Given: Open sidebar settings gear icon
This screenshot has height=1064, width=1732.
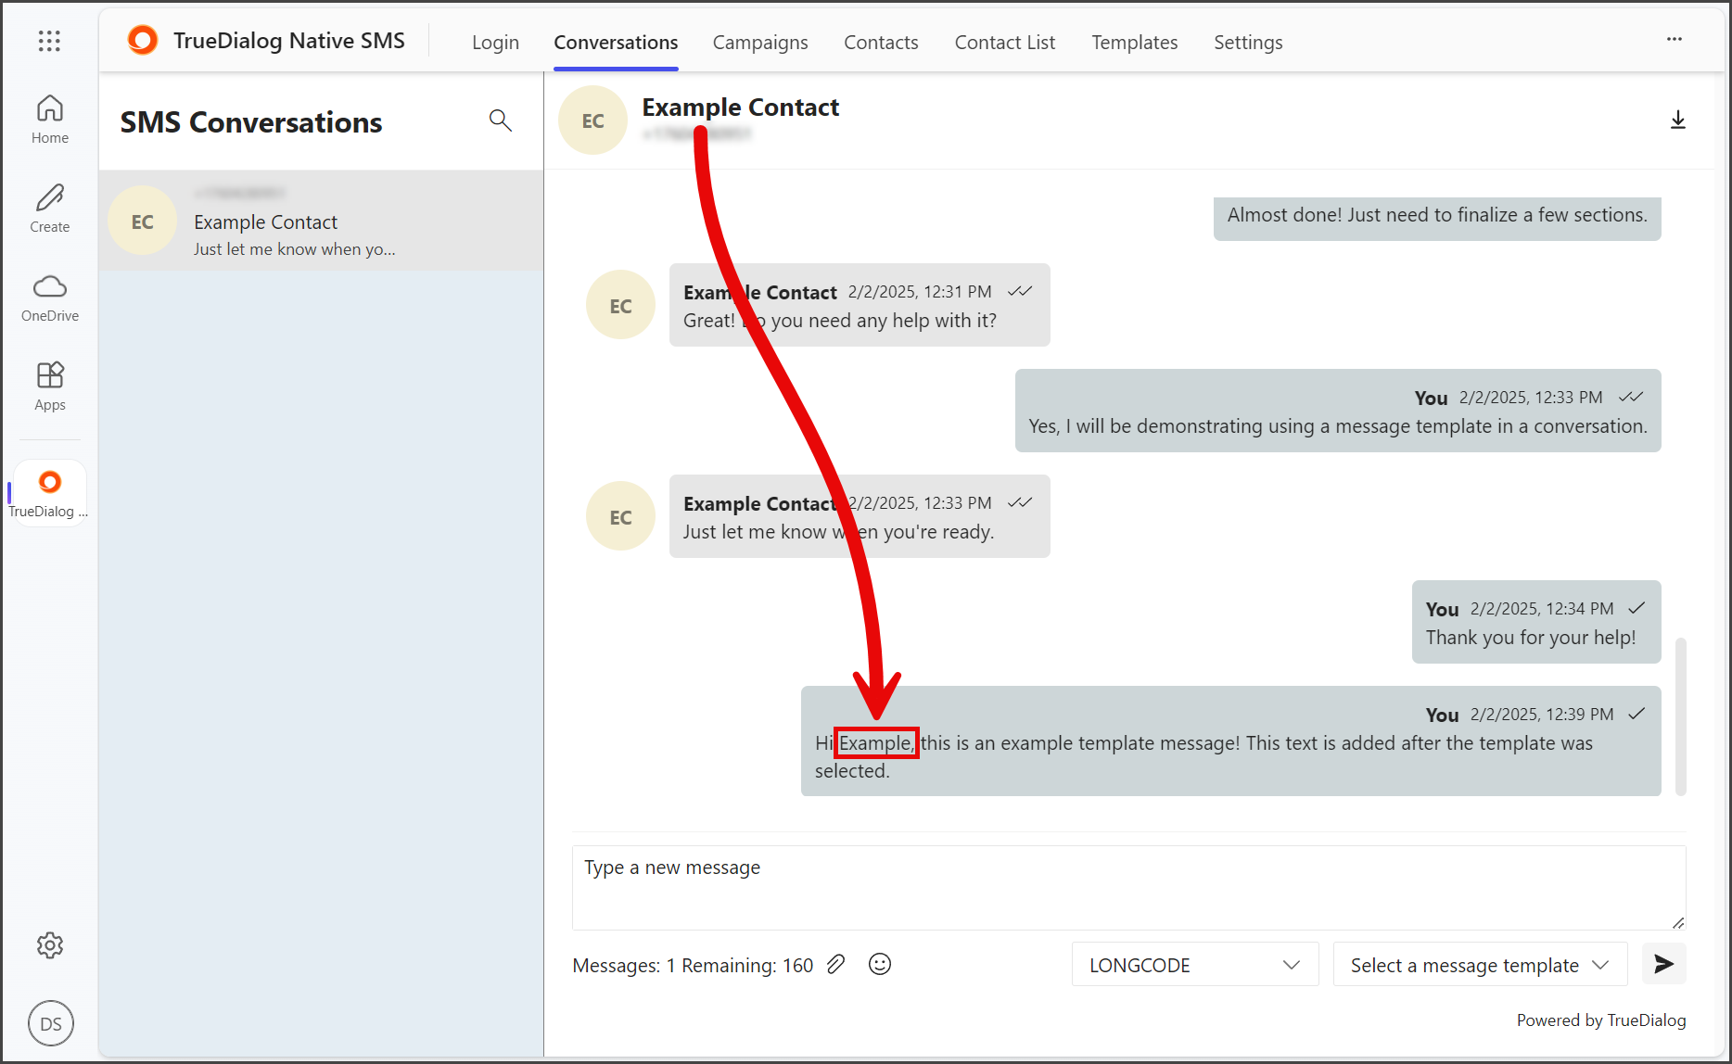Looking at the screenshot, I should [x=50, y=945].
